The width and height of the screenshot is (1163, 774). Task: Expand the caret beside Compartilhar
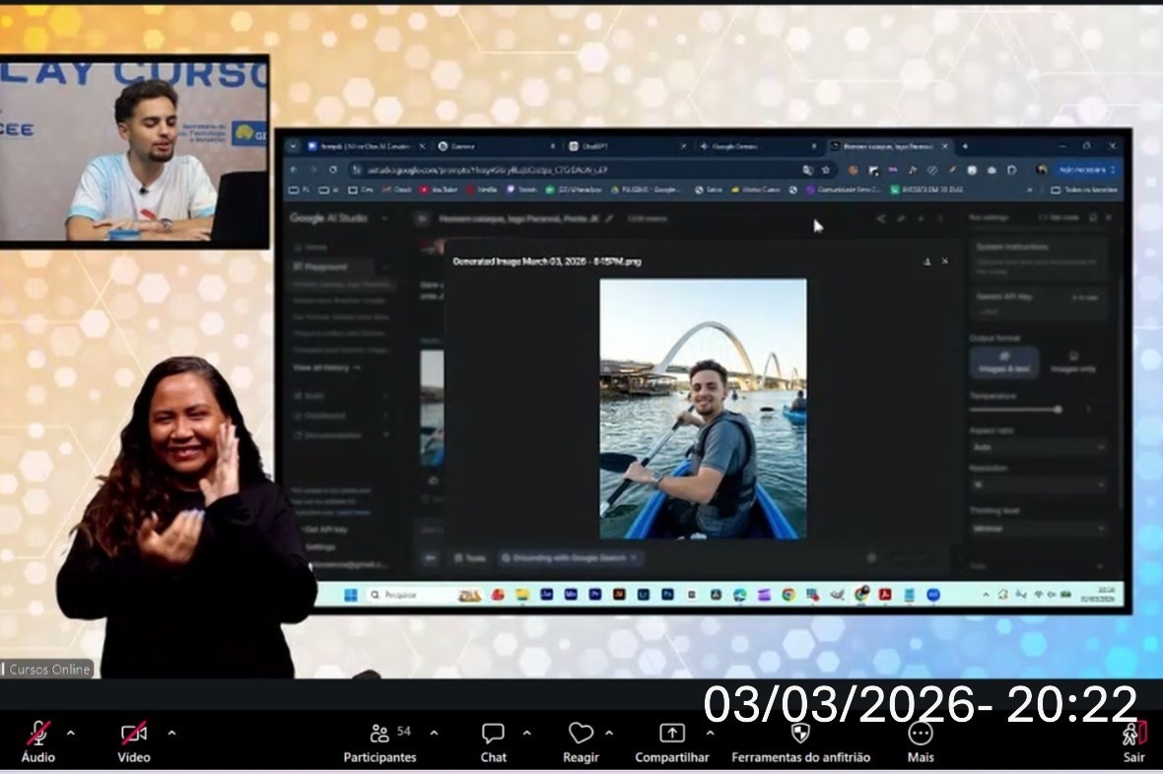(710, 734)
